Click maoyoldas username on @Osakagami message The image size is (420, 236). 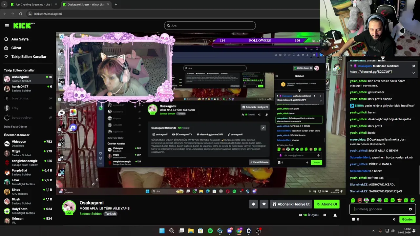pyautogui.click(x=358, y=139)
